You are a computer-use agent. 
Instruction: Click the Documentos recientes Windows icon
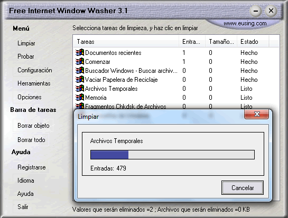point(80,53)
